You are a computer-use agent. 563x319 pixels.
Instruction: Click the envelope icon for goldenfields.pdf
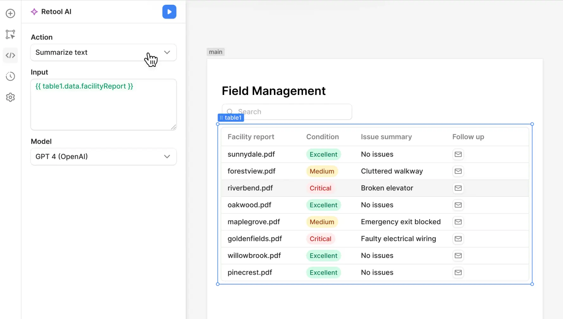point(458,239)
